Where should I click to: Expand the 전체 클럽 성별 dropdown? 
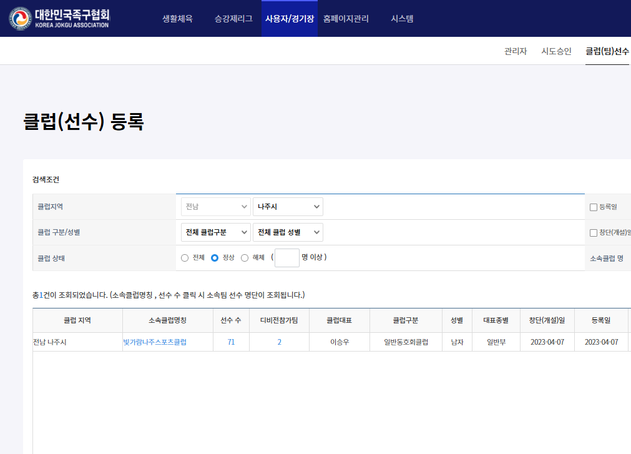pos(288,232)
